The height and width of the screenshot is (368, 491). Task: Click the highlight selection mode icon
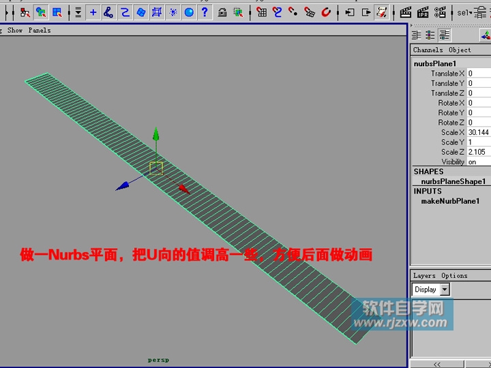point(239,12)
